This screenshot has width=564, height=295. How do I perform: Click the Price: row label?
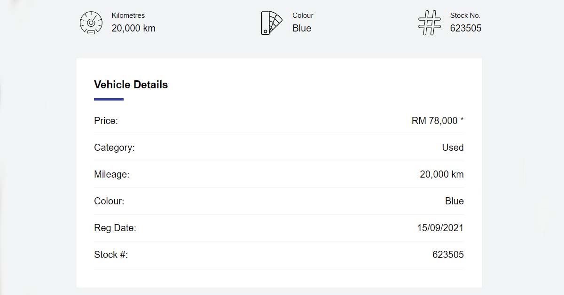pos(106,121)
